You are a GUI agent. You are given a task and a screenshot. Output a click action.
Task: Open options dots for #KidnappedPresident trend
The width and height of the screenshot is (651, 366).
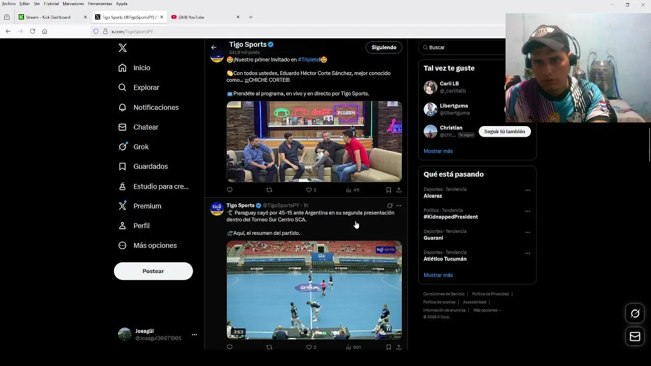click(x=527, y=211)
